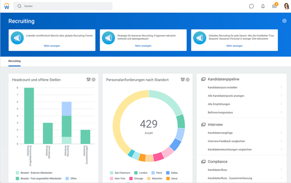291x183 pixels.
Task: Open filter sliders for Headcount chart
Action: coord(89,80)
